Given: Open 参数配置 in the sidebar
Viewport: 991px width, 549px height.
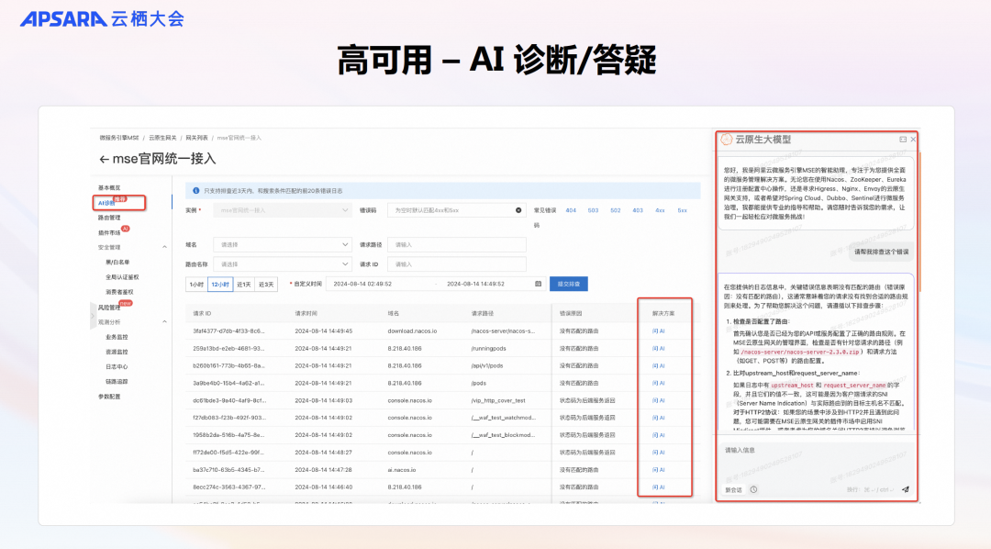Looking at the screenshot, I should [109, 397].
